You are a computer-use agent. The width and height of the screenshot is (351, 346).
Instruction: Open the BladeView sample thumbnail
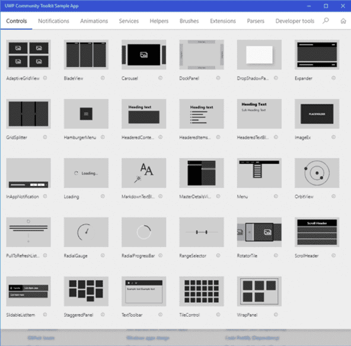[x=86, y=55]
